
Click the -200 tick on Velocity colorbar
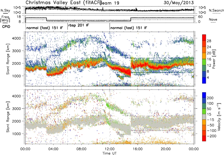pyautogui.click(x=212, y=136)
